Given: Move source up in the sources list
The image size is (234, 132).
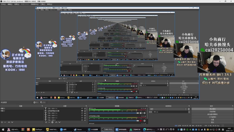Looking at the screenshot, I should [x=56, y=122].
